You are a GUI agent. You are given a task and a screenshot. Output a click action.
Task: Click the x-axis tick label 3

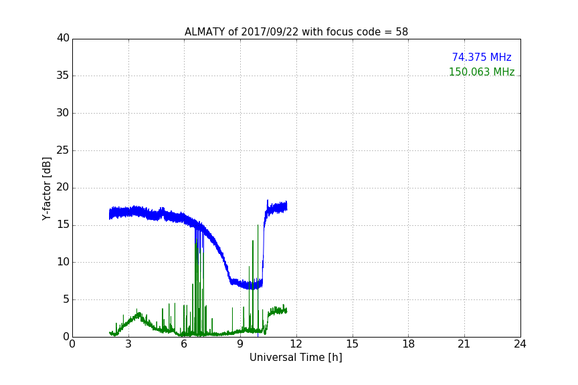(x=128, y=344)
